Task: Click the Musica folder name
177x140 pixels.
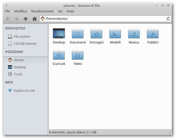Action: (x=134, y=42)
